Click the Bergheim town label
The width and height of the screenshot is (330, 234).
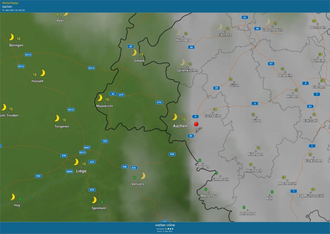point(285,75)
